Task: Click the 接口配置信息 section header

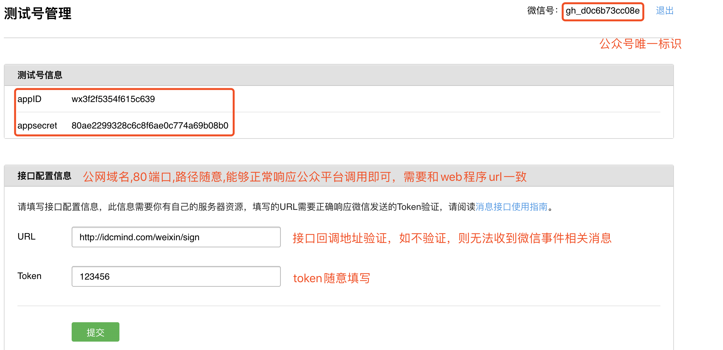Action: pyautogui.click(x=44, y=176)
